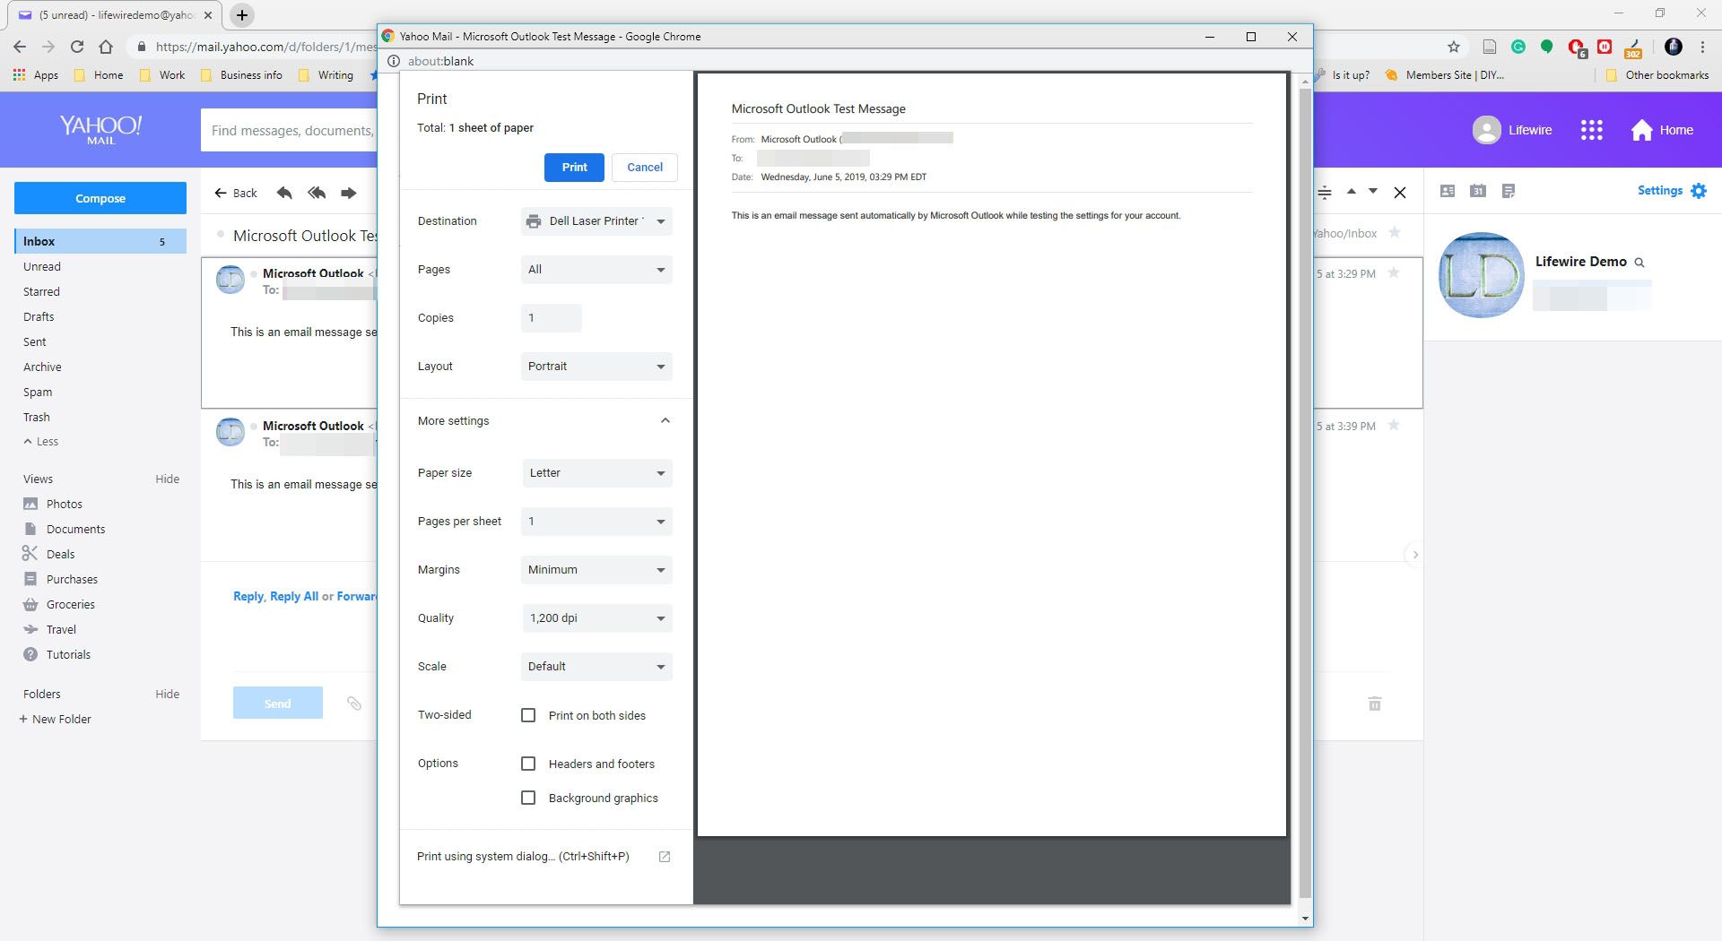
Task: Open the Layout dropdown
Action: [x=596, y=367]
